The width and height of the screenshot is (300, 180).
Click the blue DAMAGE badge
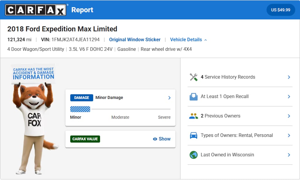click(x=81, y=98)
